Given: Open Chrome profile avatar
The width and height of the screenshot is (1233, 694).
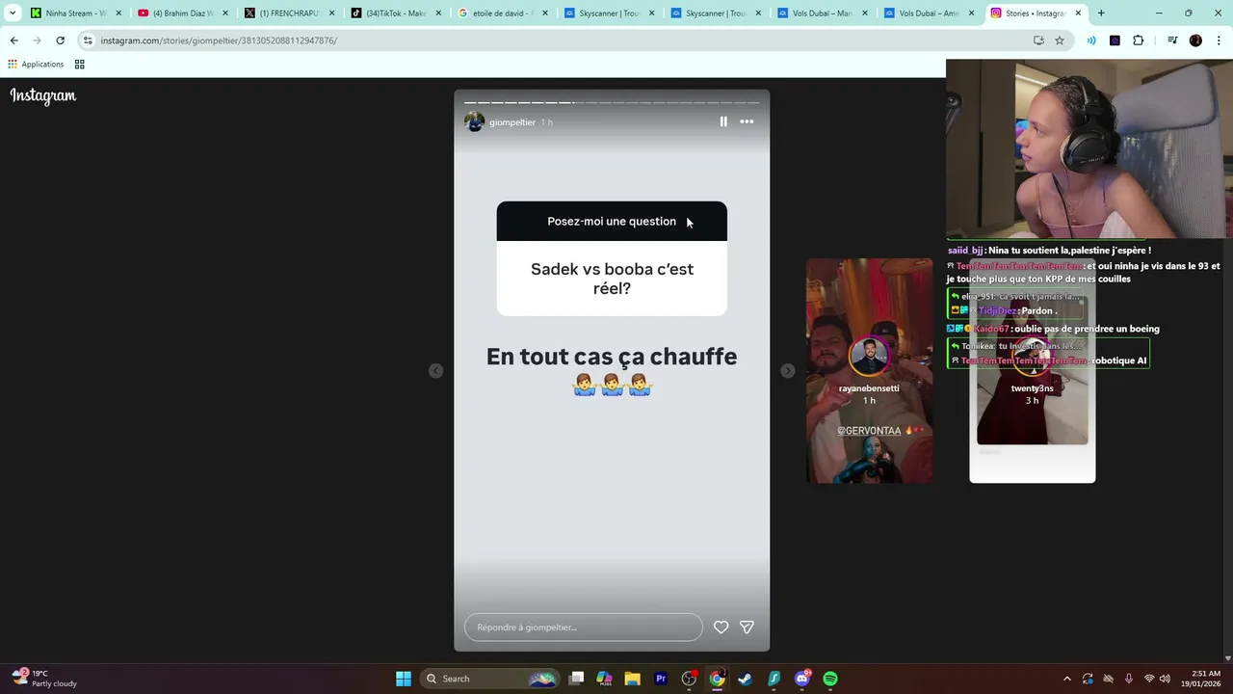Looking at the screenshot, I should click(x=1195, y=40).
